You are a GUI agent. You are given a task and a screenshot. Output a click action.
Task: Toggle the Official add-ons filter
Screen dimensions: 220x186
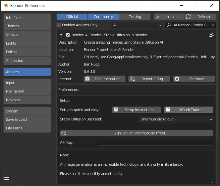point(72,17)
